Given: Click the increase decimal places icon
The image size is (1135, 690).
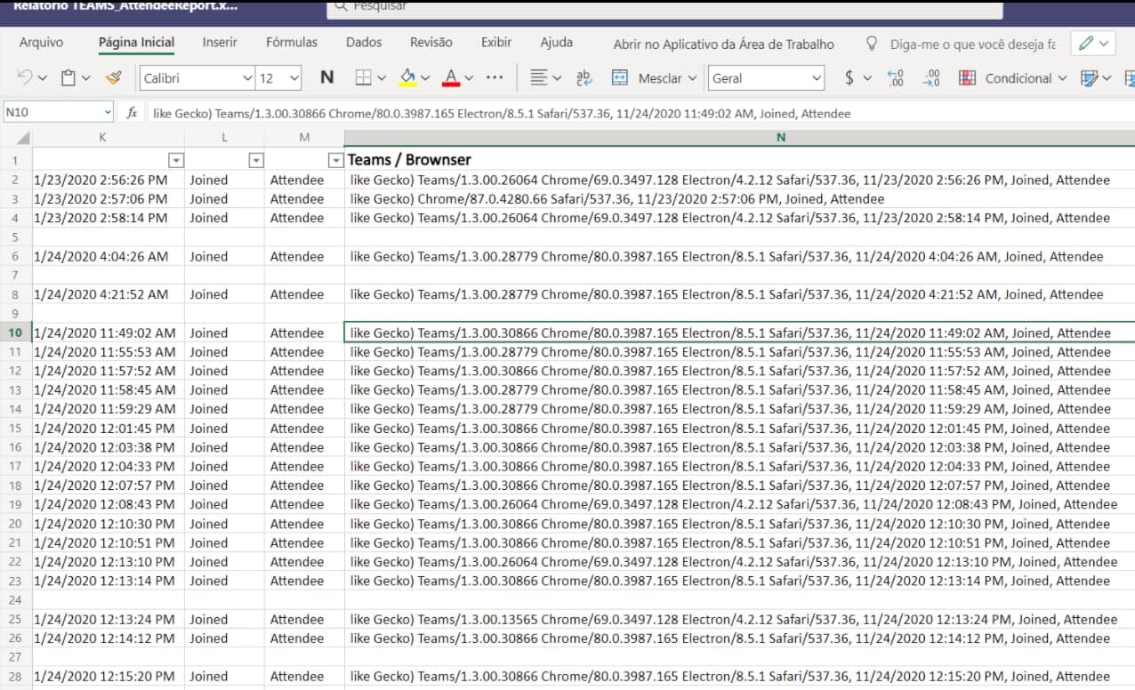Looking at the screenshot, I should point(895,78).
